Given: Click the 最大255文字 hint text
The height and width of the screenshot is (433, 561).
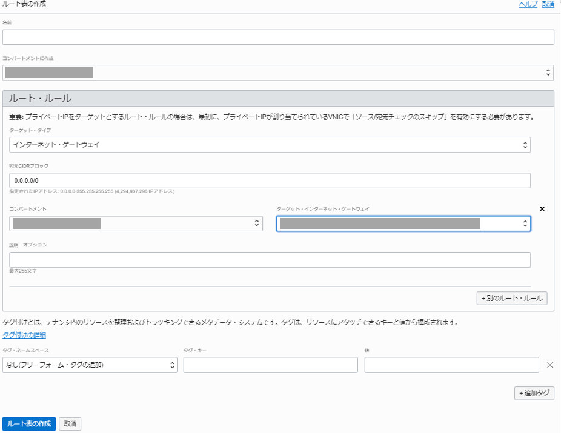Looking at the screenshot, I should (23, 271).
